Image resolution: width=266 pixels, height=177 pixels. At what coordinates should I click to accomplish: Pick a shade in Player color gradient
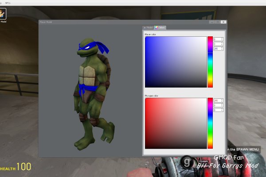[x=176, y=62]
